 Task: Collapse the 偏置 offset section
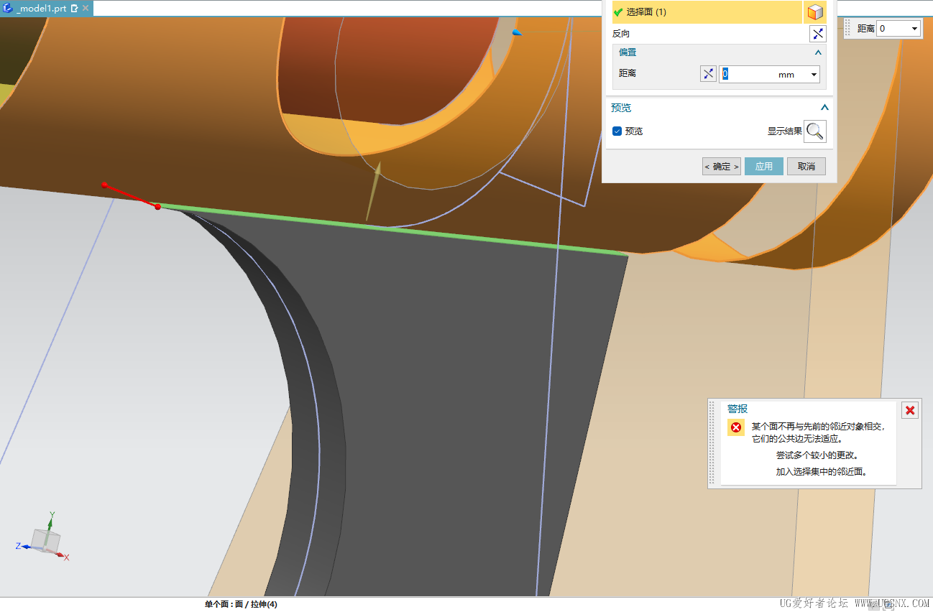(818, 52)
